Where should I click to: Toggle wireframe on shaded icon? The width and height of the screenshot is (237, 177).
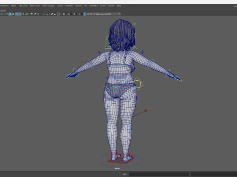(17, 14)
